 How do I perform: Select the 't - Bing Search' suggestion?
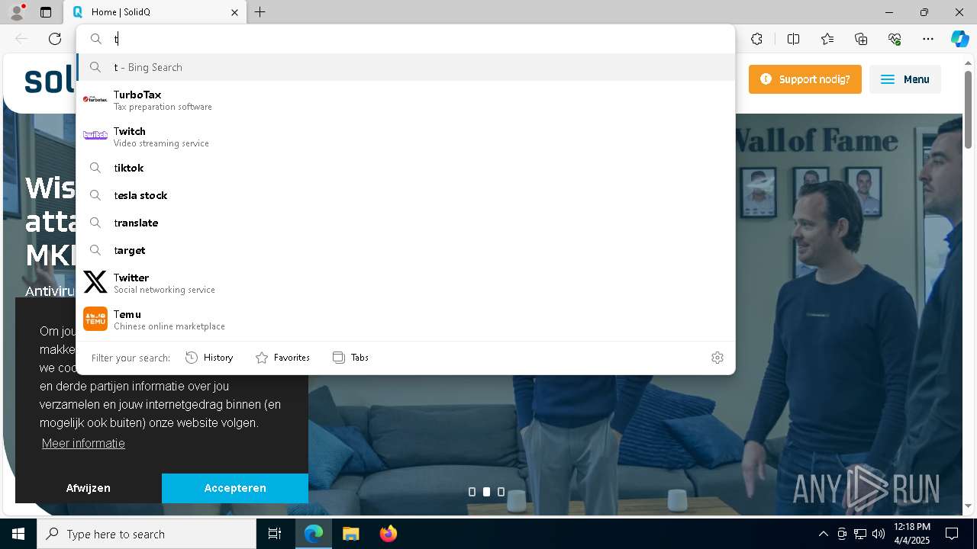click(405, 67)
